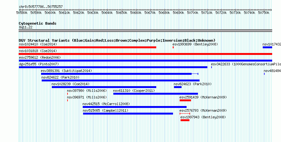Click the 50680k ruler position
This screenshot has height=142, width=281.
click(164, 13)
